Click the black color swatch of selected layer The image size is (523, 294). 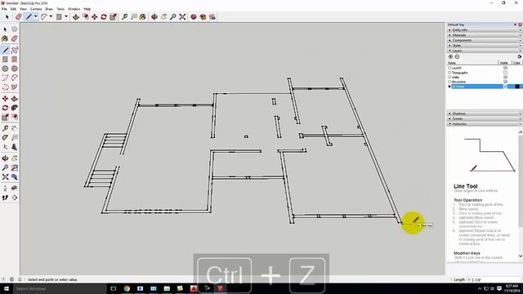(x=517, y=87)
